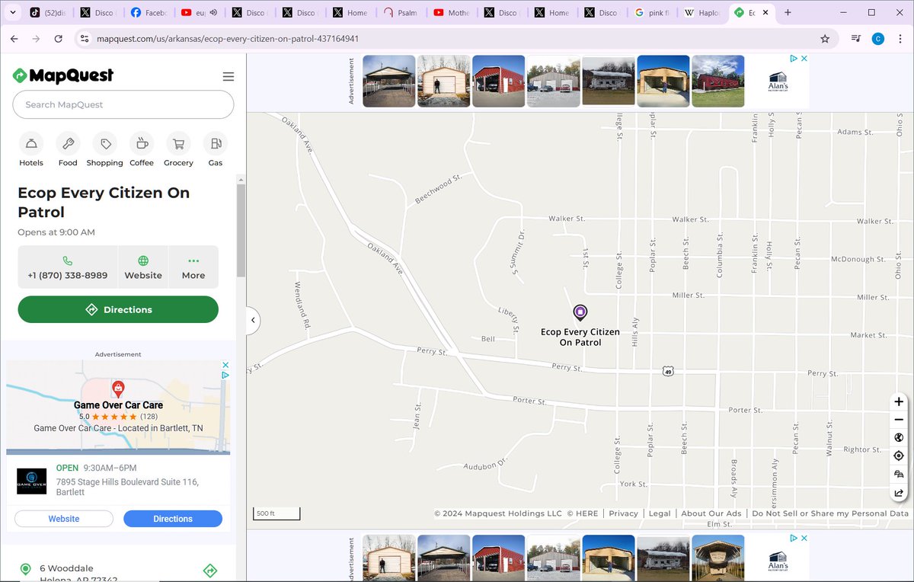Zoom out on the map
Screen dimensions: 914x582
[899, 420]
